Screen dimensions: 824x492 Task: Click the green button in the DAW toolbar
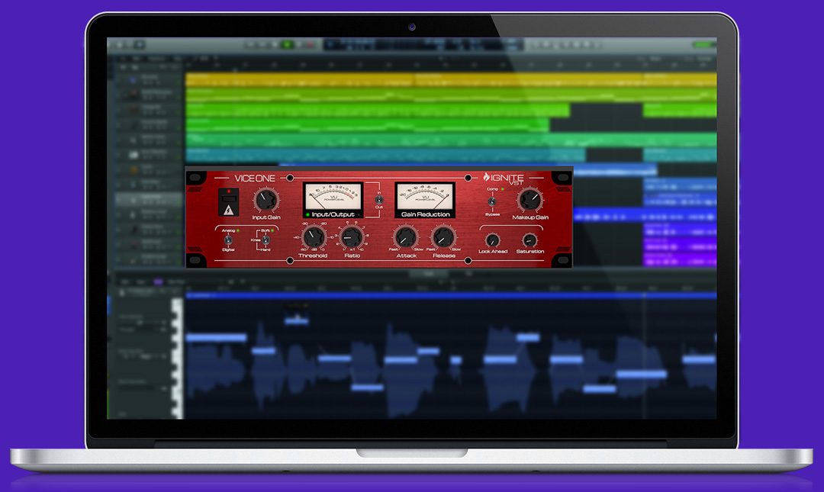(287, 45)
